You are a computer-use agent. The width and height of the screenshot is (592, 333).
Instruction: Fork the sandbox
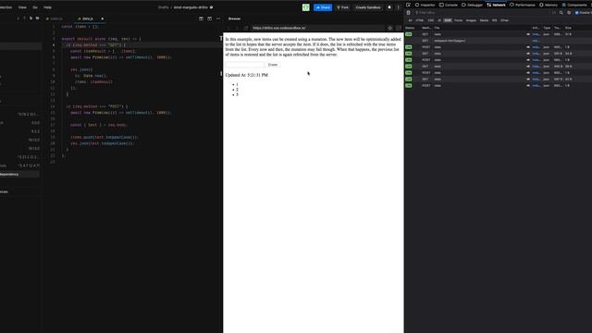pos(343,7)
